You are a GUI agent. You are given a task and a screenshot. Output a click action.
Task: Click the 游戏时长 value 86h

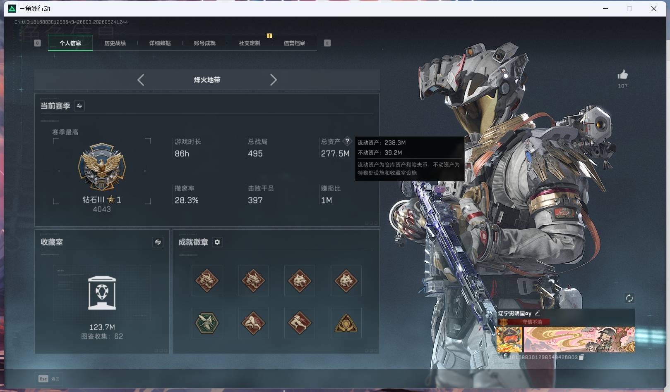pos(182,154)
